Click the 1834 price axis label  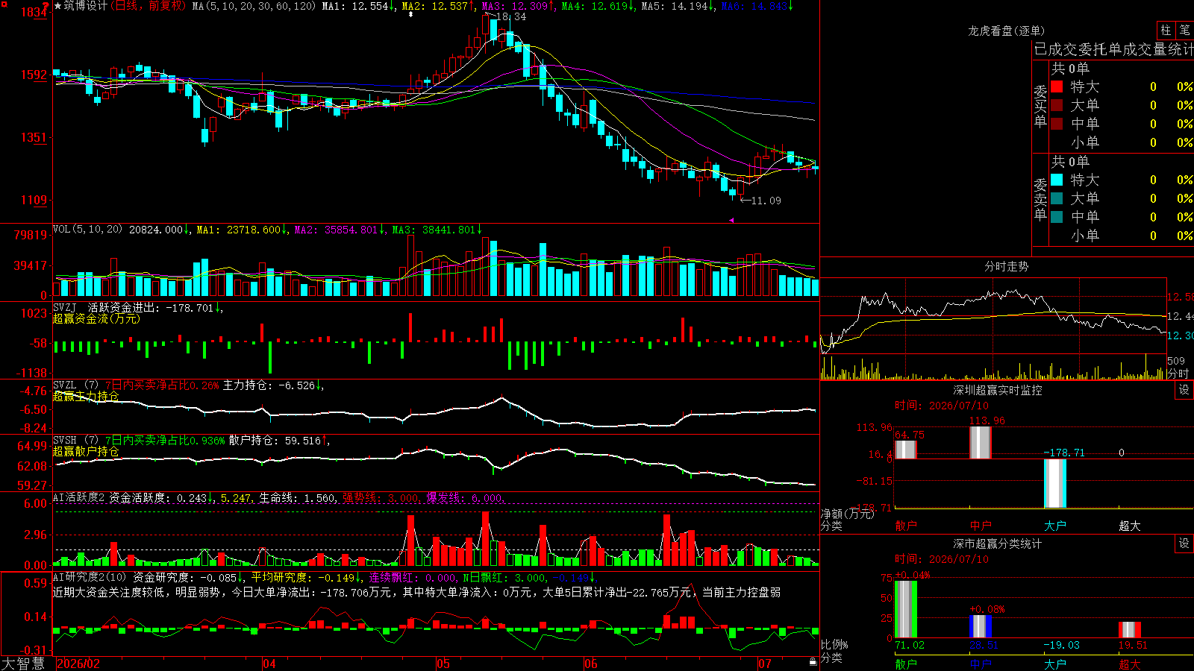click(x=34, y=12)
